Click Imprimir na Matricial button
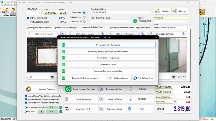 [112, 109]
